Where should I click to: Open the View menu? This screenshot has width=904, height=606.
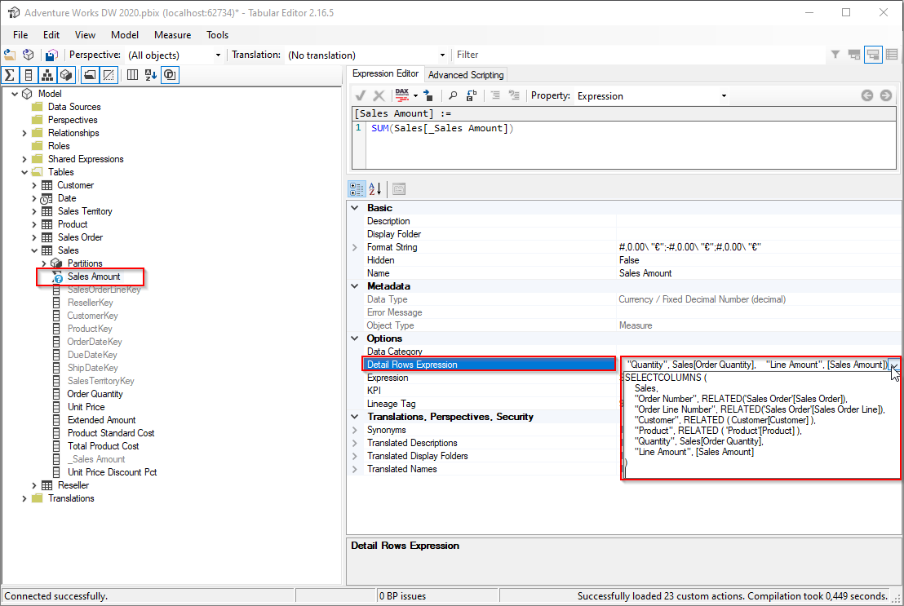coord(85,34)
